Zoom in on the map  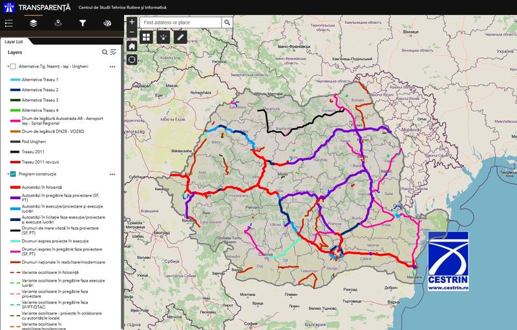coord(132,22)
